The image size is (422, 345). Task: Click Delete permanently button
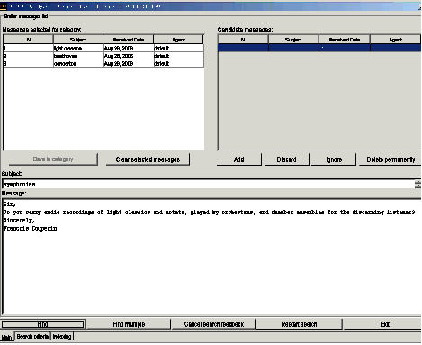[x=391, y=159]
